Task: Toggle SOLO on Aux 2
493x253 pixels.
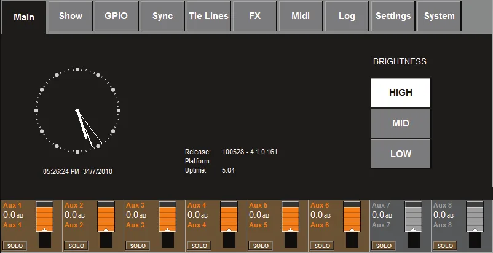Action: click(76, 246)
